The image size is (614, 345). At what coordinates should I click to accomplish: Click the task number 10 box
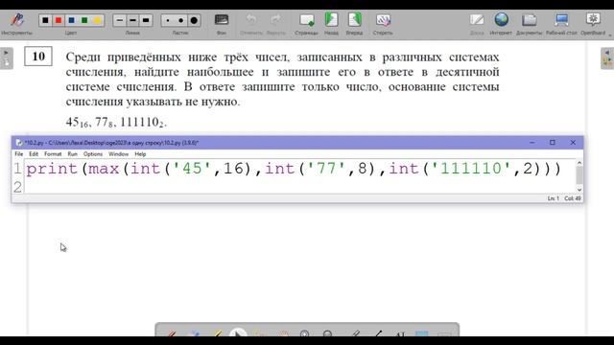tap(38, 57)
